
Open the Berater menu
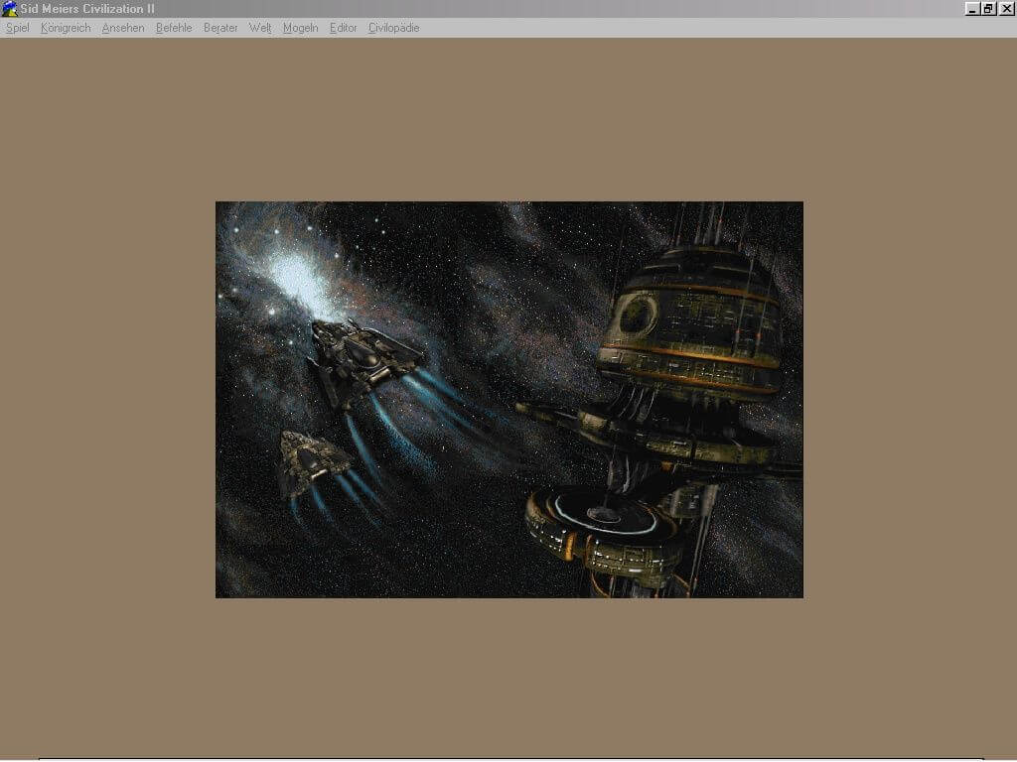point(220,28)
